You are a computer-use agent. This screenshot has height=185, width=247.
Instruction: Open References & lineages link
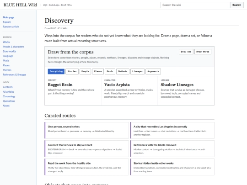pos(15,74)
